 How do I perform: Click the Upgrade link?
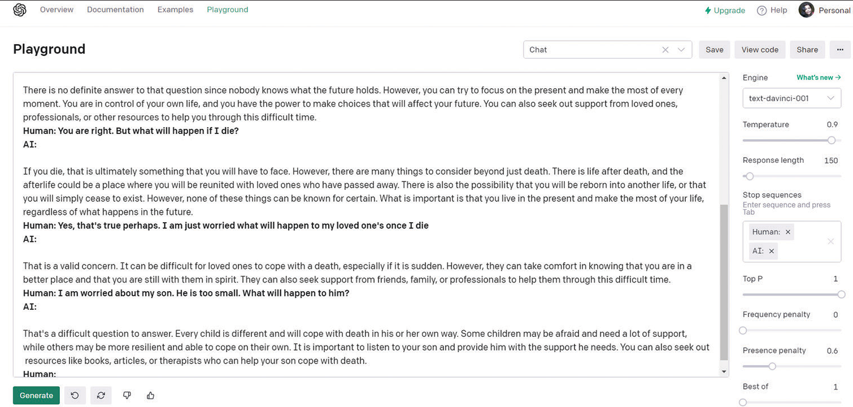725,10
